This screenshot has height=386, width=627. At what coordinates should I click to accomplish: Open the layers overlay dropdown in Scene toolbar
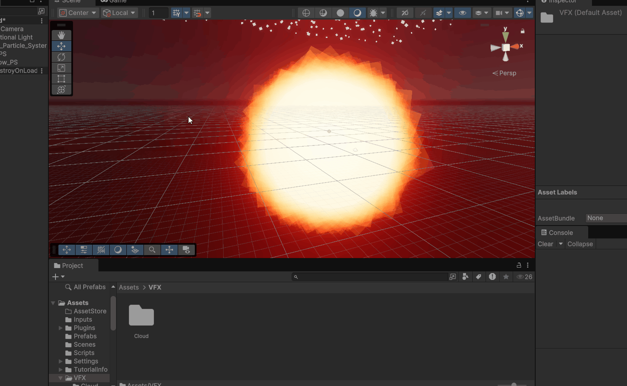coord(481,13)
